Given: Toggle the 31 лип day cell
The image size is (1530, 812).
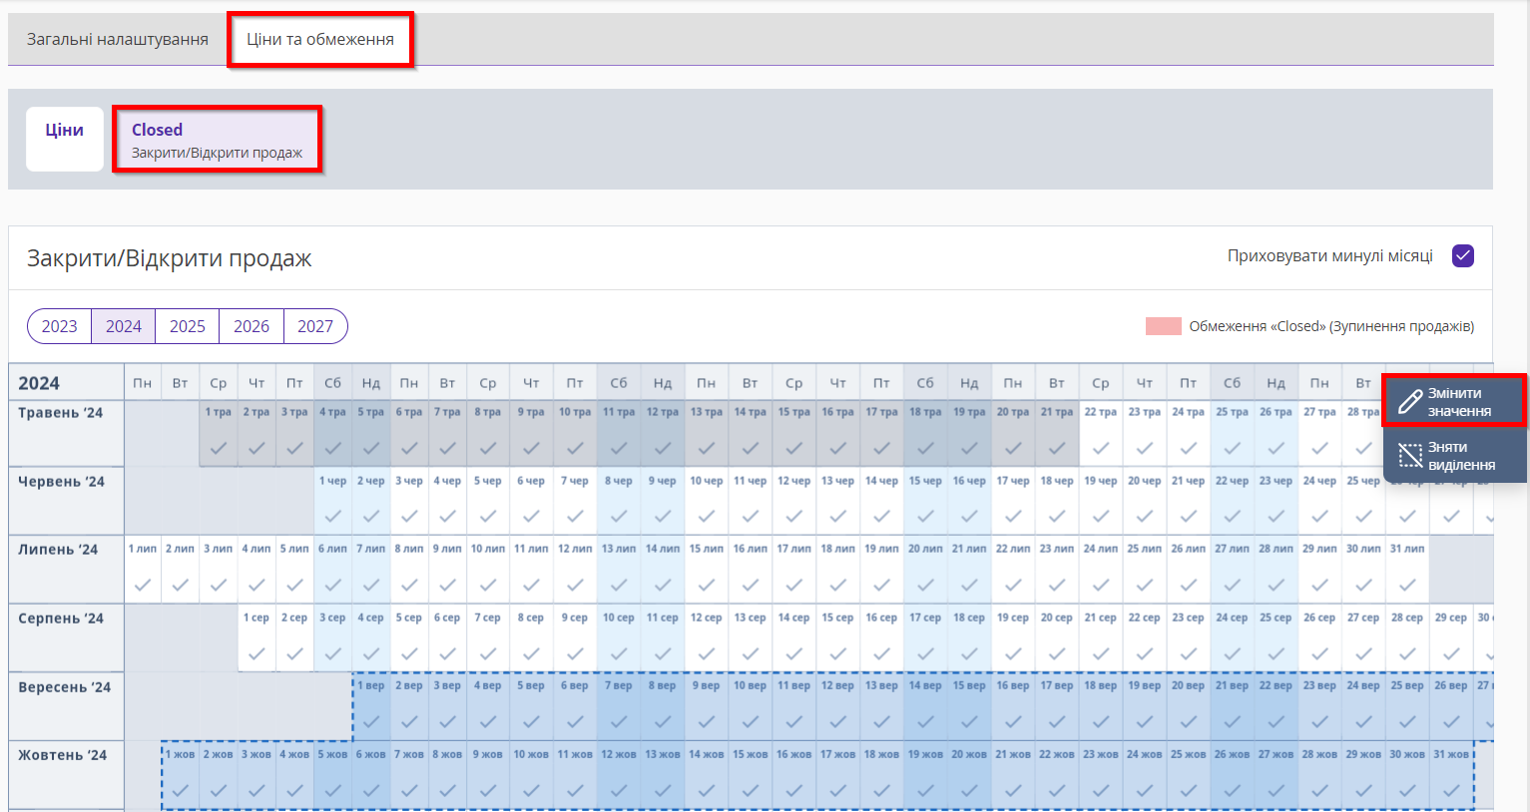Looking at the screenshot, I should 1407,570.
